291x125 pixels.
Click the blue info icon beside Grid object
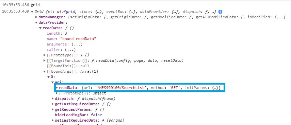click(x=220, y=12)
